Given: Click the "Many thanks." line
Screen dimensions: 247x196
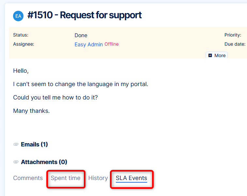Looking at the screenshot, I should click(x=31, y=111).
